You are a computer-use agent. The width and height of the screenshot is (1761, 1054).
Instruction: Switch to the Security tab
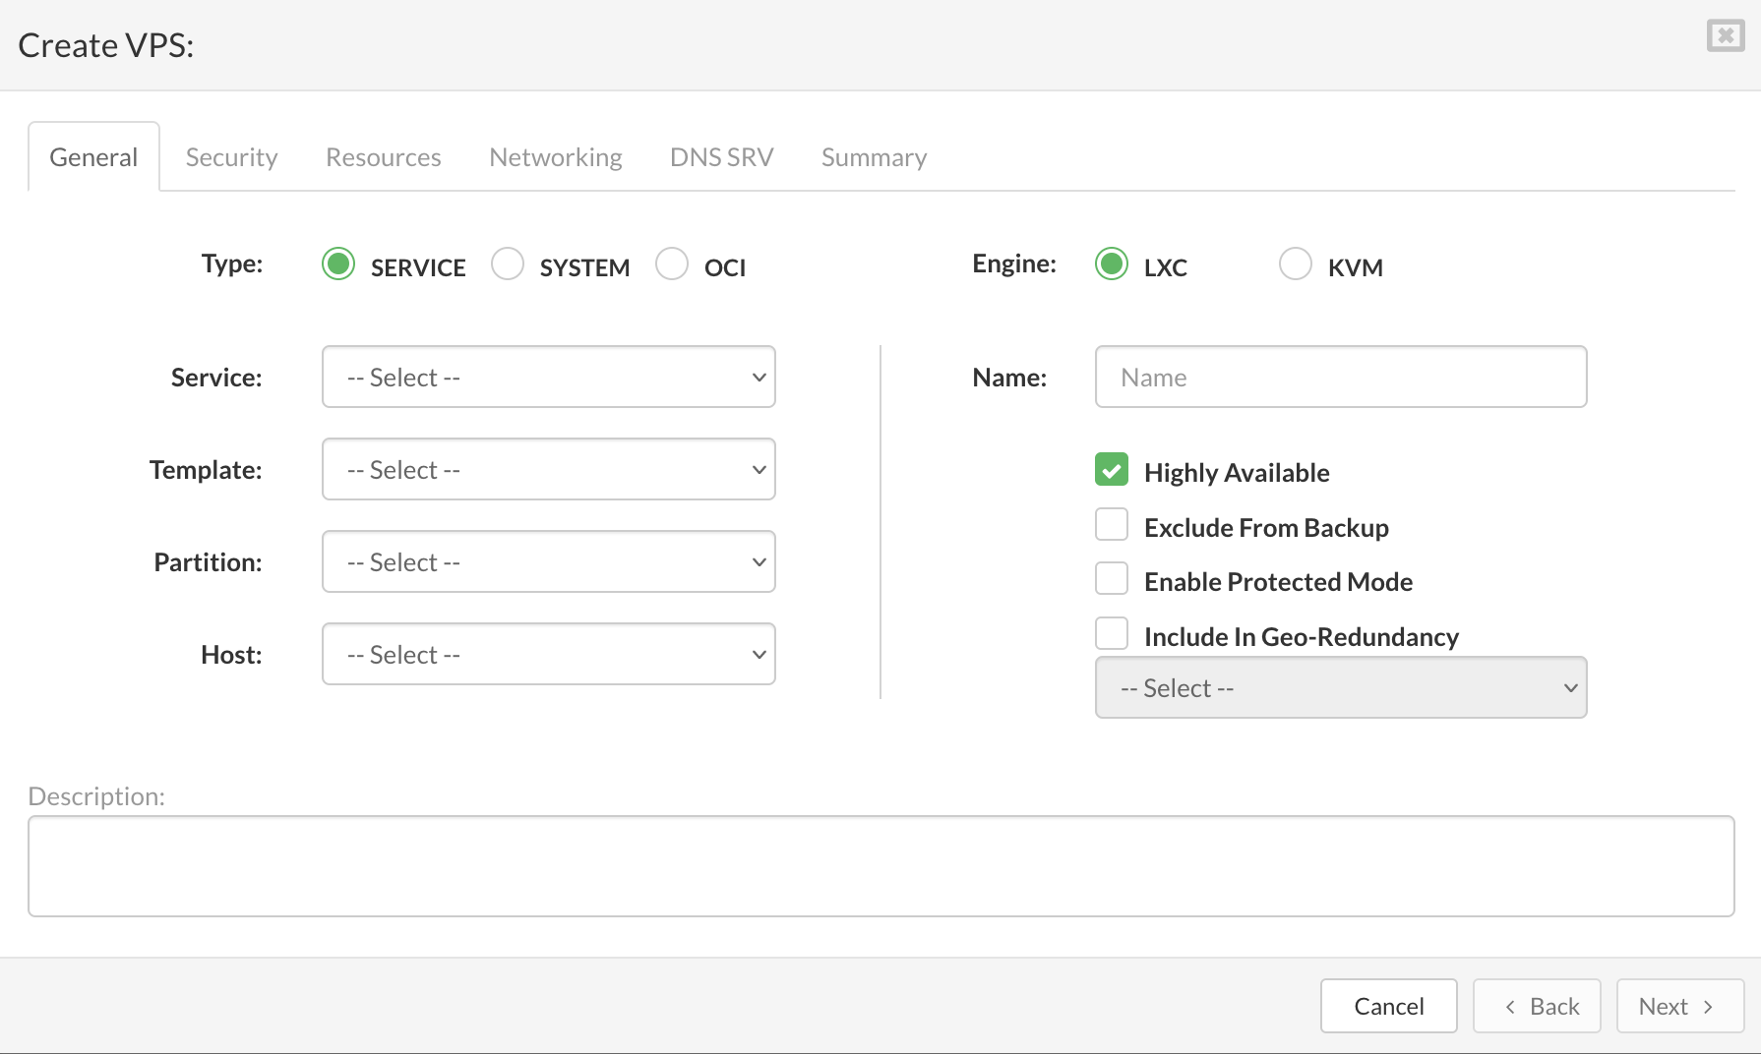[x=232, y=157]
